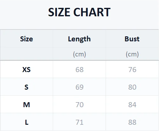Click the XS bust value 76
Image resolution: width=159 pixels, height=131 pixels.
pos(132,70)
